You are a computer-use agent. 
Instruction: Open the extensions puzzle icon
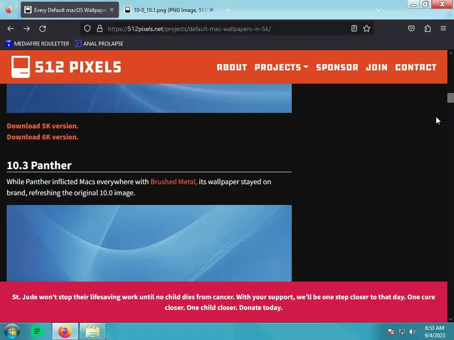click(427, 28)
